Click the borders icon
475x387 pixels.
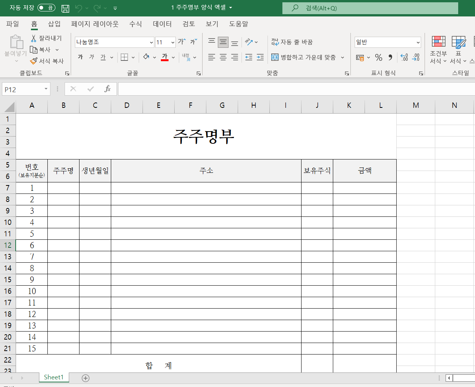124,57
